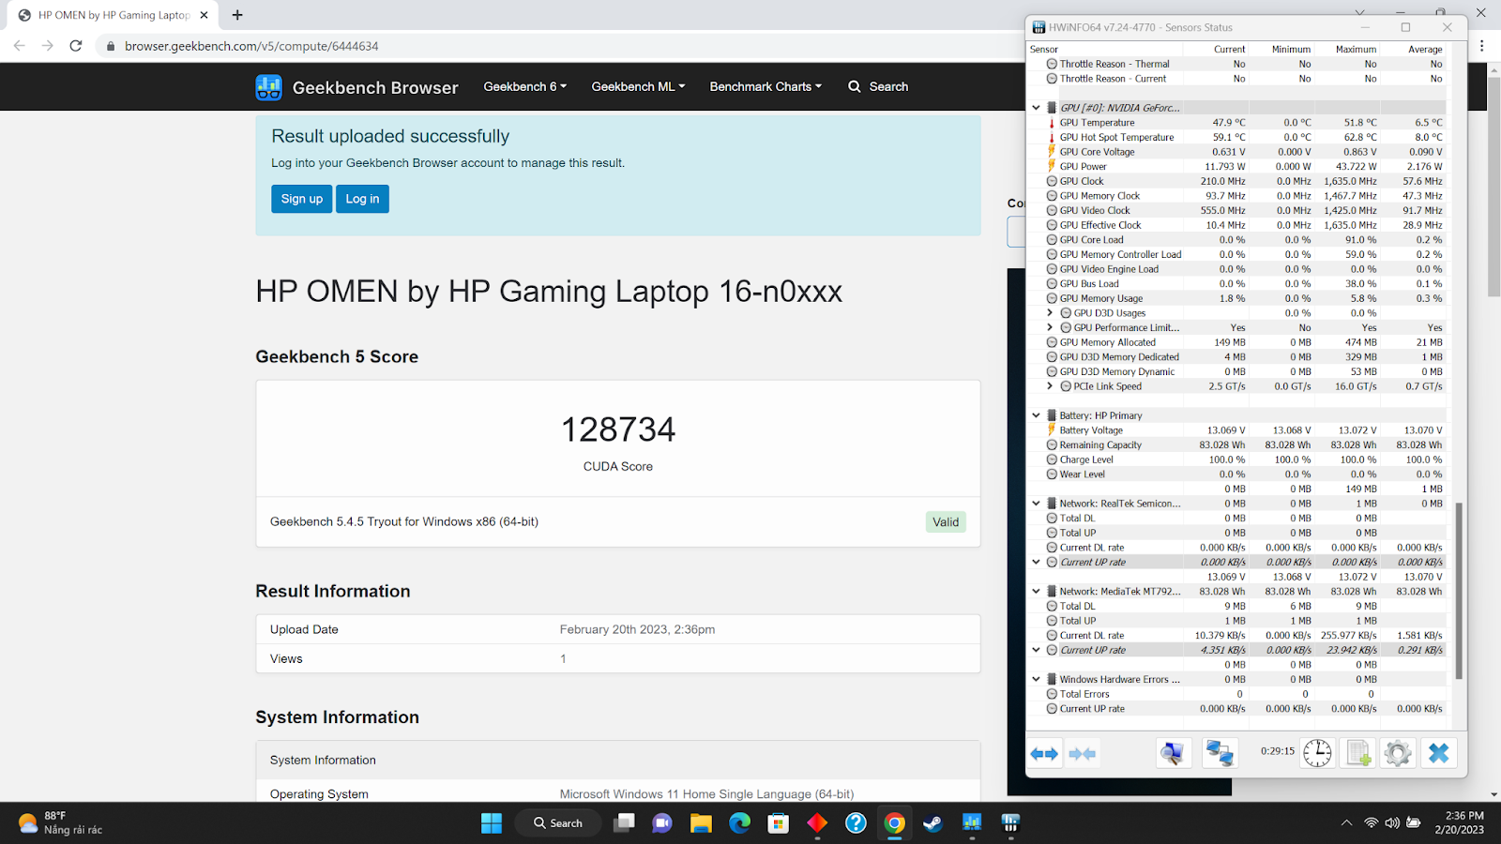Click the collapse columns arrows icon in HWiNFO
The height and width of the screenshot is (844, 1501).
[1083, 753]
